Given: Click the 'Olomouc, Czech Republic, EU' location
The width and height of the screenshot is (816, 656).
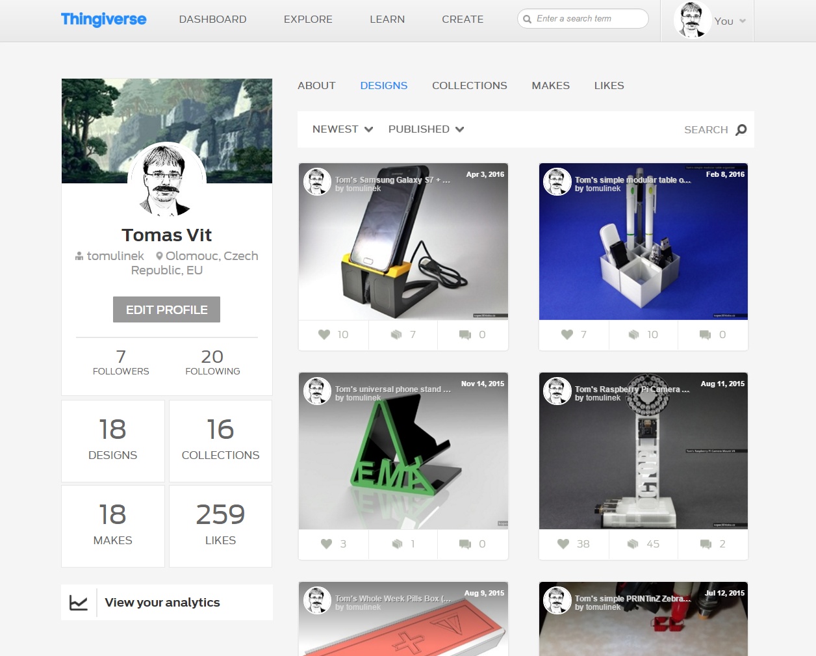Looking at the screenshot, I should click(195, 263).
